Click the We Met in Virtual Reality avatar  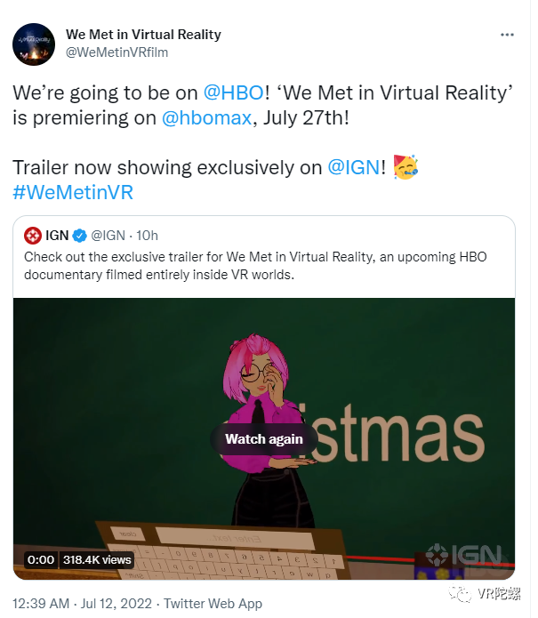coord(34,44)
